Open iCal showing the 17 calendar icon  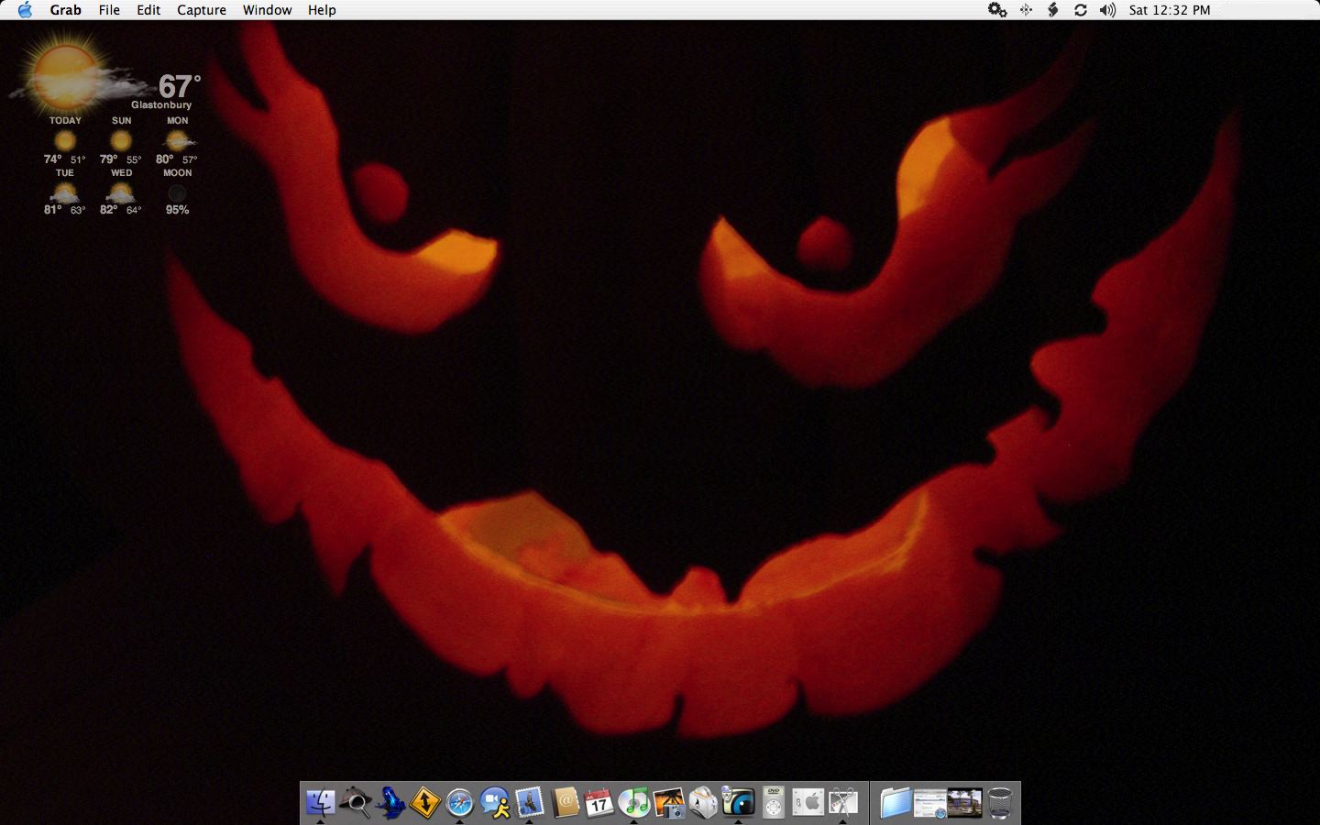click(x=600, y=803)
